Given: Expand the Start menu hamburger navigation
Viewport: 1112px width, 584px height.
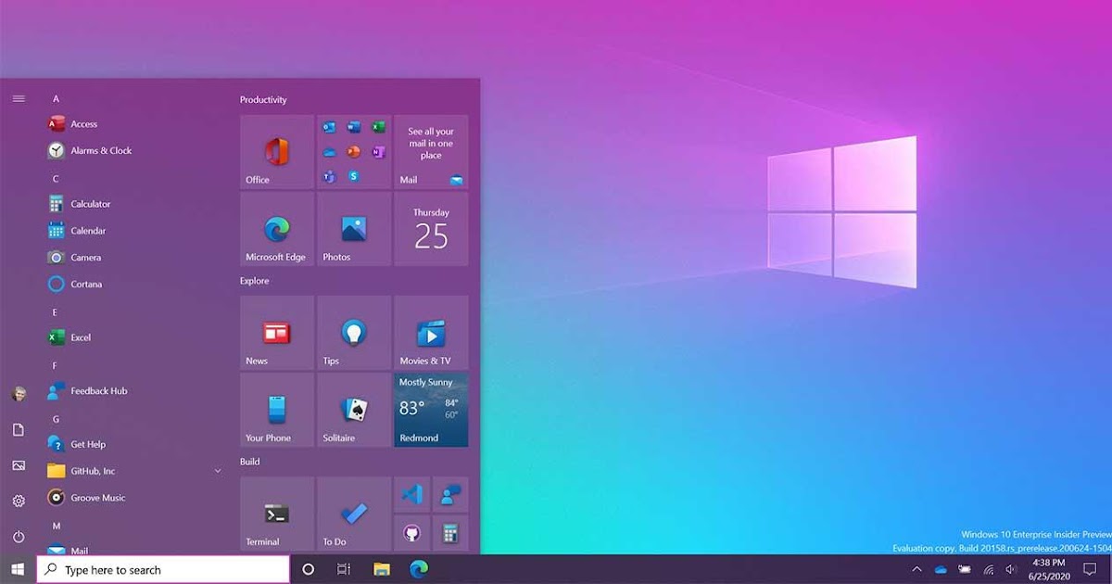Looking at the screenshot, I should 19,98.
